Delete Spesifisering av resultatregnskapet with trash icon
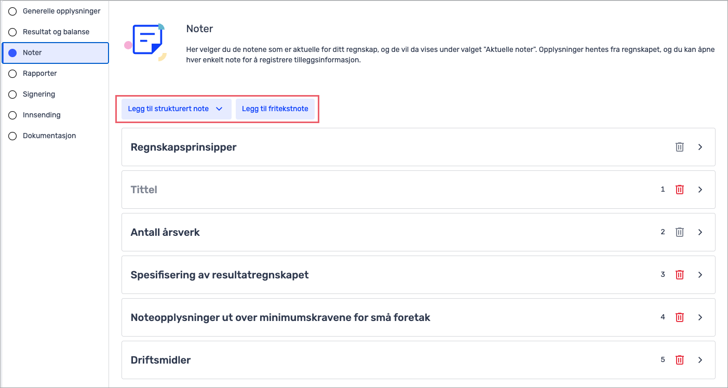This screenshot has width=728, height=388. tap(679, 275)
